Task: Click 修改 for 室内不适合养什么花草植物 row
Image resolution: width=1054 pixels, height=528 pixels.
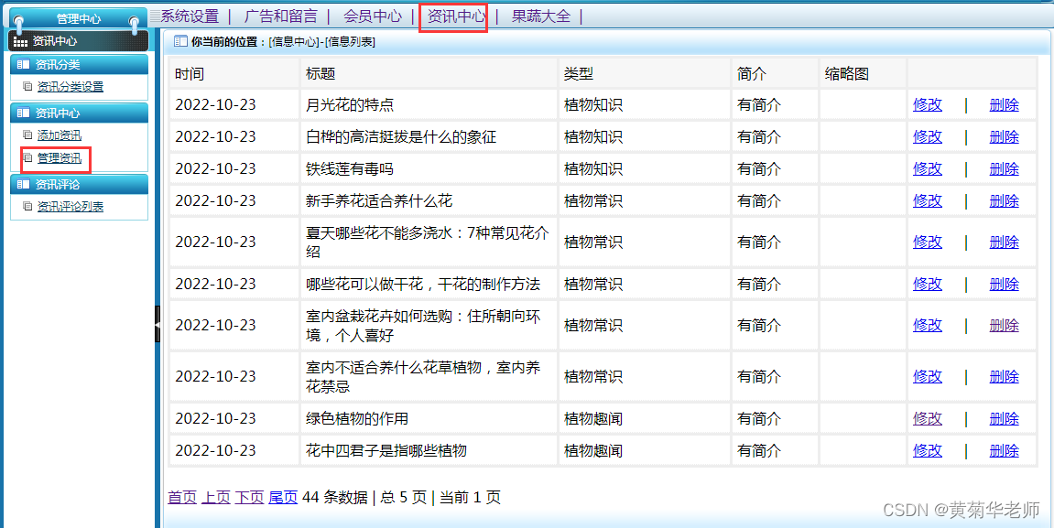Action: pyautogui.click(x=928, y=377)
